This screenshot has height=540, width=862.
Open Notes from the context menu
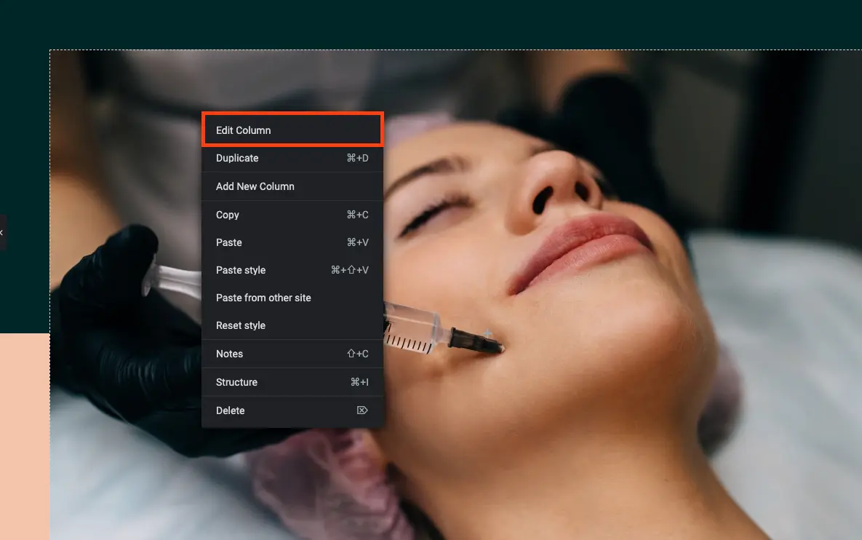(x=229, y=354)
